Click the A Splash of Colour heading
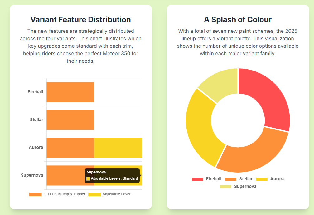This screenshot has width=314, height=215. click(x=238, y=20)
